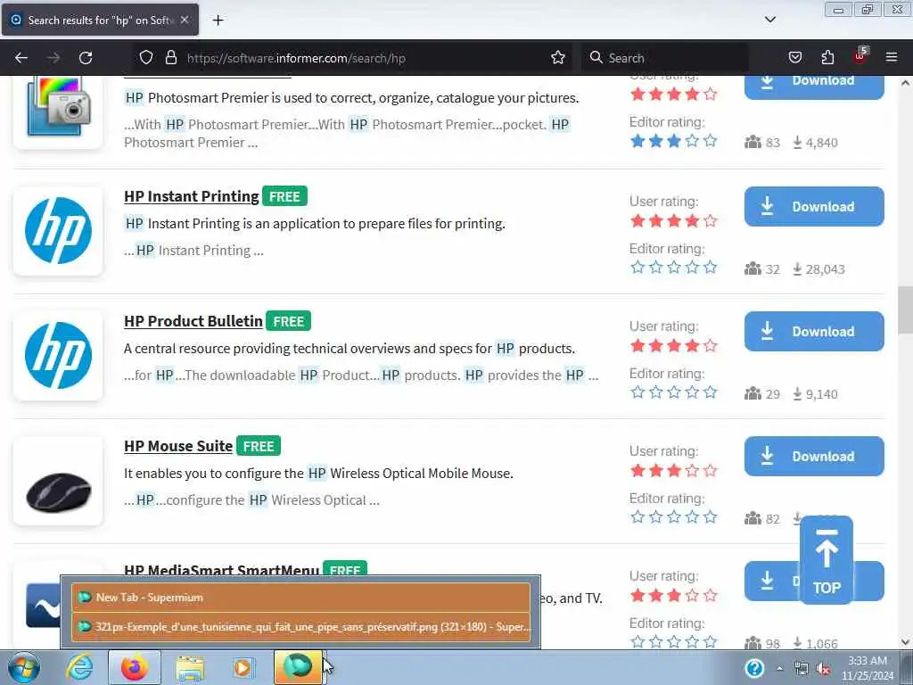Click the FREE badge next to HP Mouse Suite
Image resolution: width=913 pixels, height=685 pixels.
tap(259, 446)
